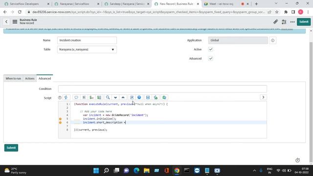The height and width of the screenshot is (176, 313).
Task: Click find next down-arrow icon
Action: pos(115,97)
